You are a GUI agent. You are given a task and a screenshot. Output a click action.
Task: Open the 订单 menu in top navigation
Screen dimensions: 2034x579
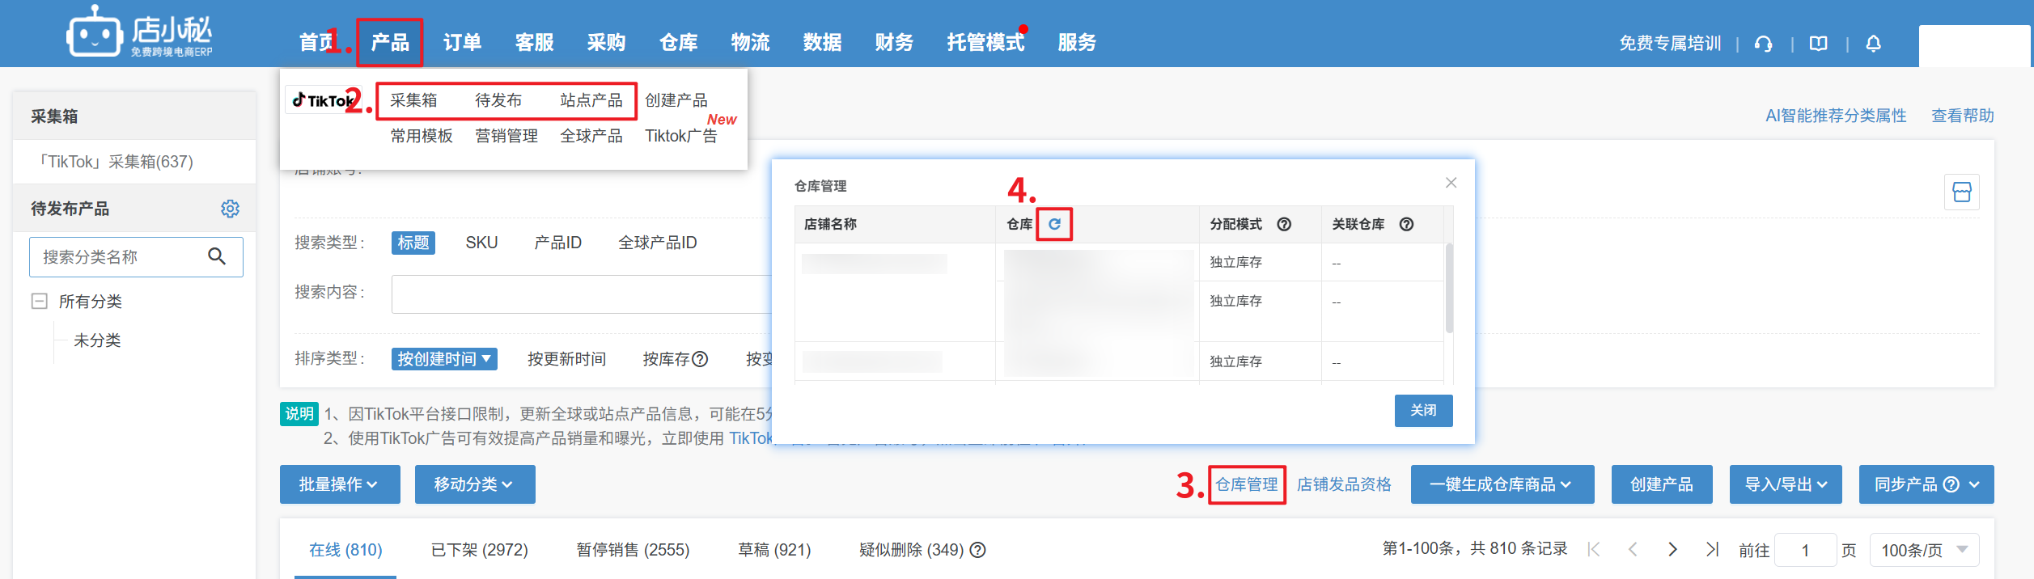(x=462, y=42)
